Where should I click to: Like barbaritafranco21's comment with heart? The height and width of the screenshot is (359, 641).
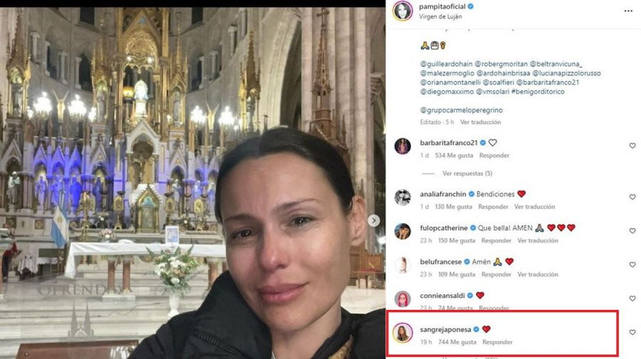(632, 146)
